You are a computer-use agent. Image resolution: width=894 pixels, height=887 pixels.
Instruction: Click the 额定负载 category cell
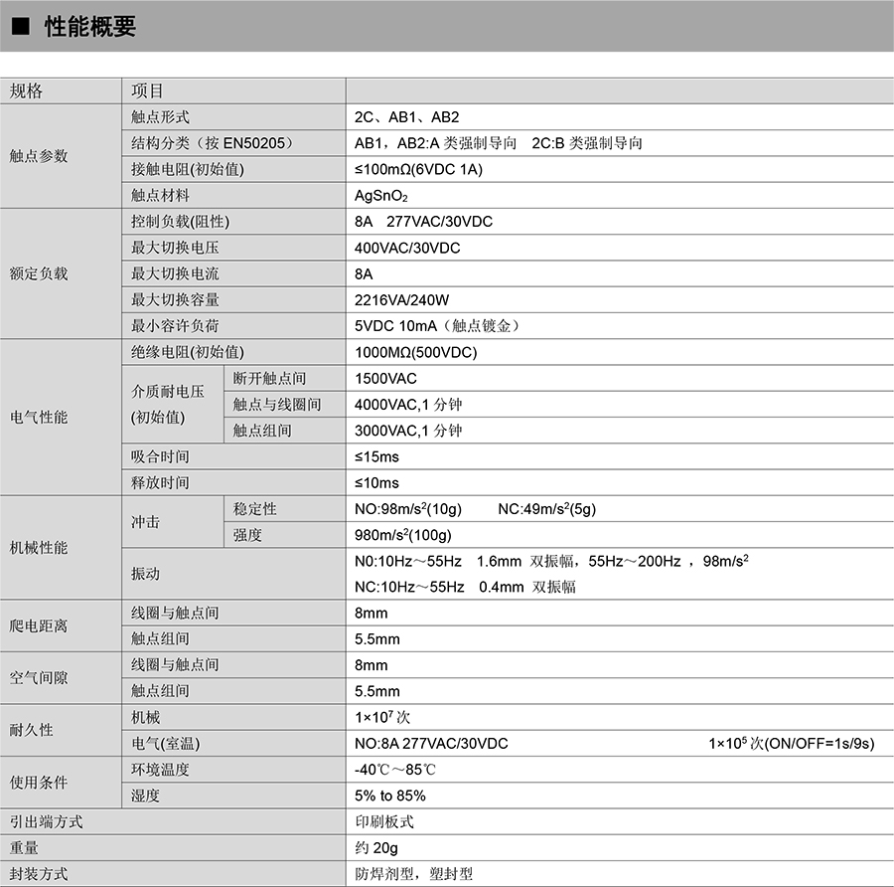click(39, 273)
